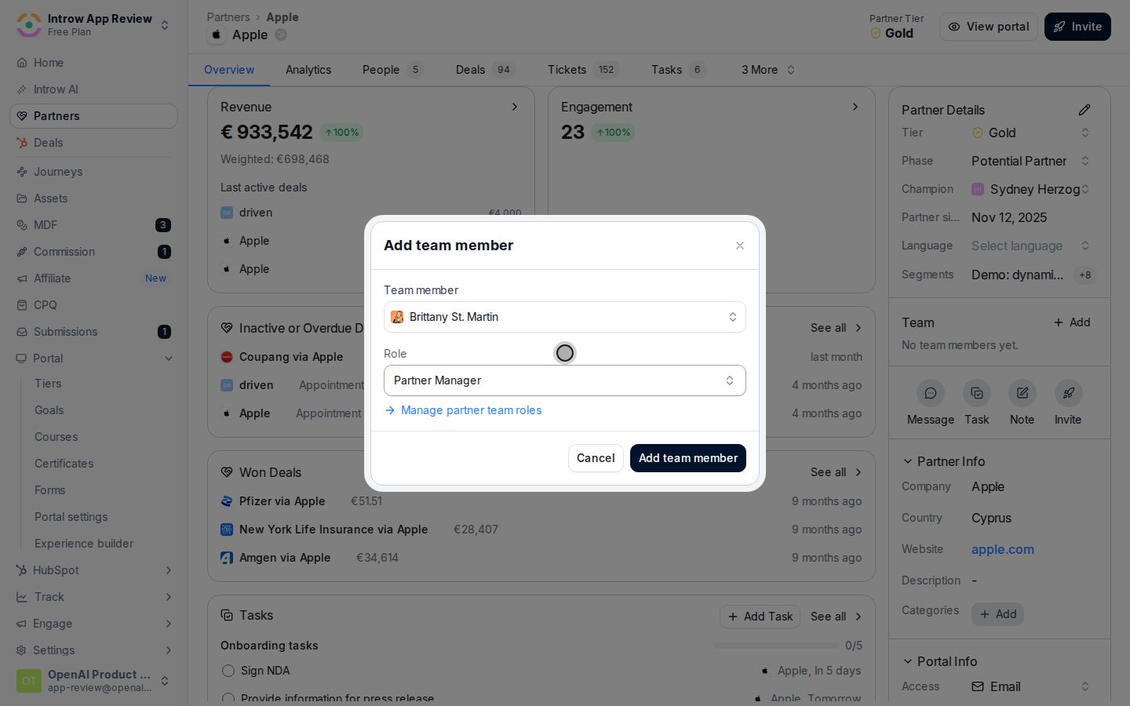1130x706 pixels.
Task: Click the Task icon in partner panel
Action: tap(976, 393)
